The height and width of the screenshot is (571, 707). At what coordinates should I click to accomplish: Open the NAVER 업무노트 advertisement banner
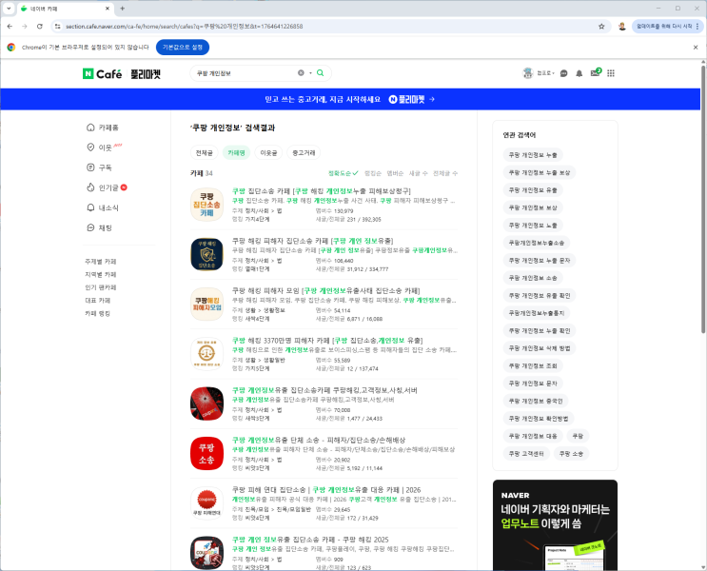click(x=555, y=525)
